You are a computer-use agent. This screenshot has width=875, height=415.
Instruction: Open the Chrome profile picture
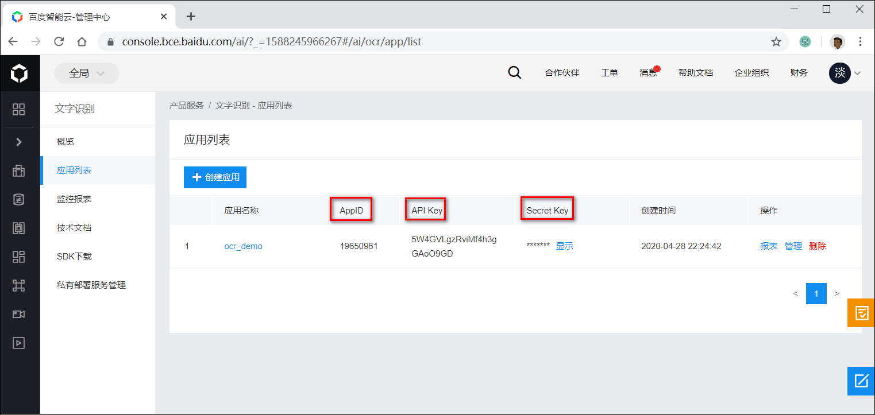[x=838, y=41]
